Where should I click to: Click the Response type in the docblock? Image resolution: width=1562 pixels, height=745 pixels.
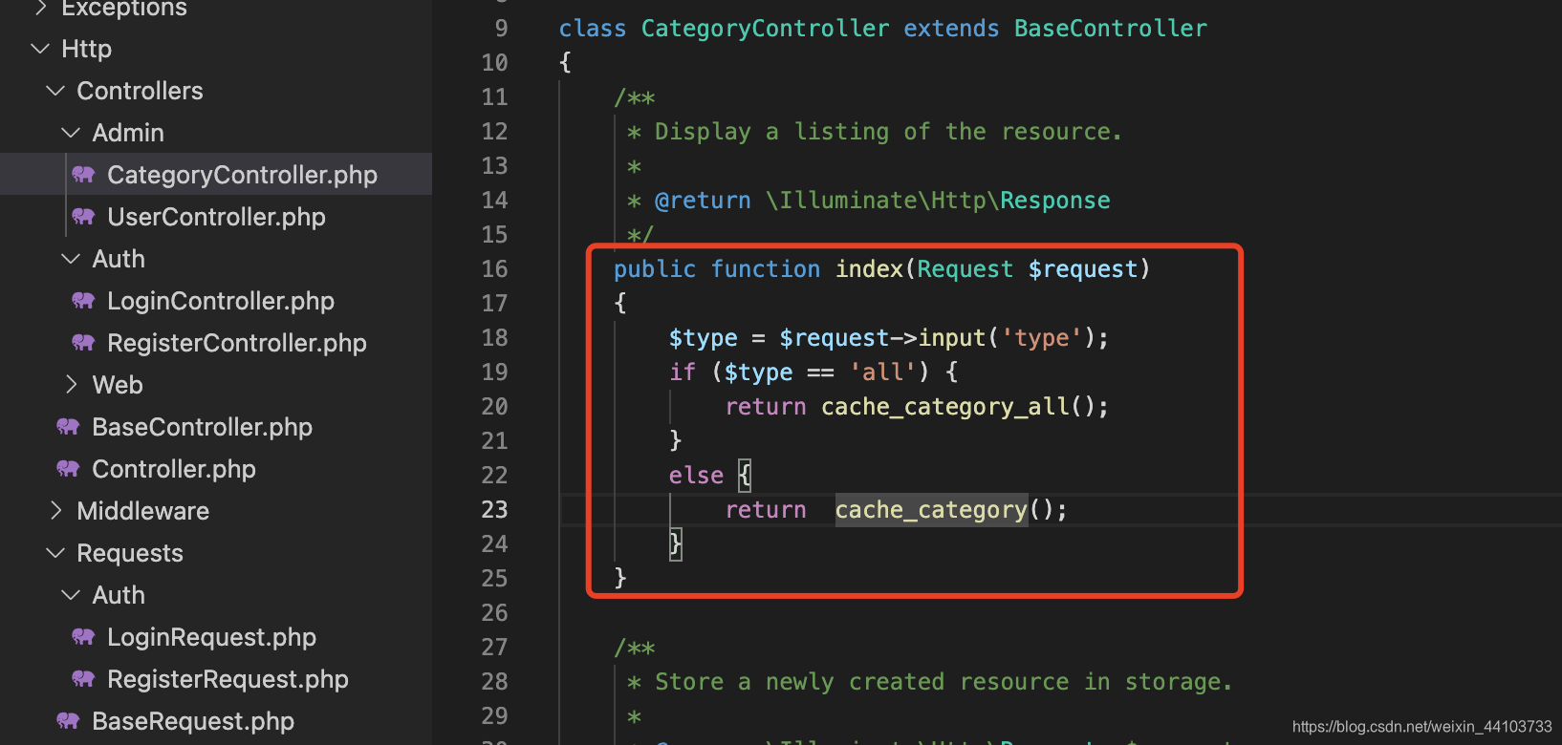point(1055,201)
